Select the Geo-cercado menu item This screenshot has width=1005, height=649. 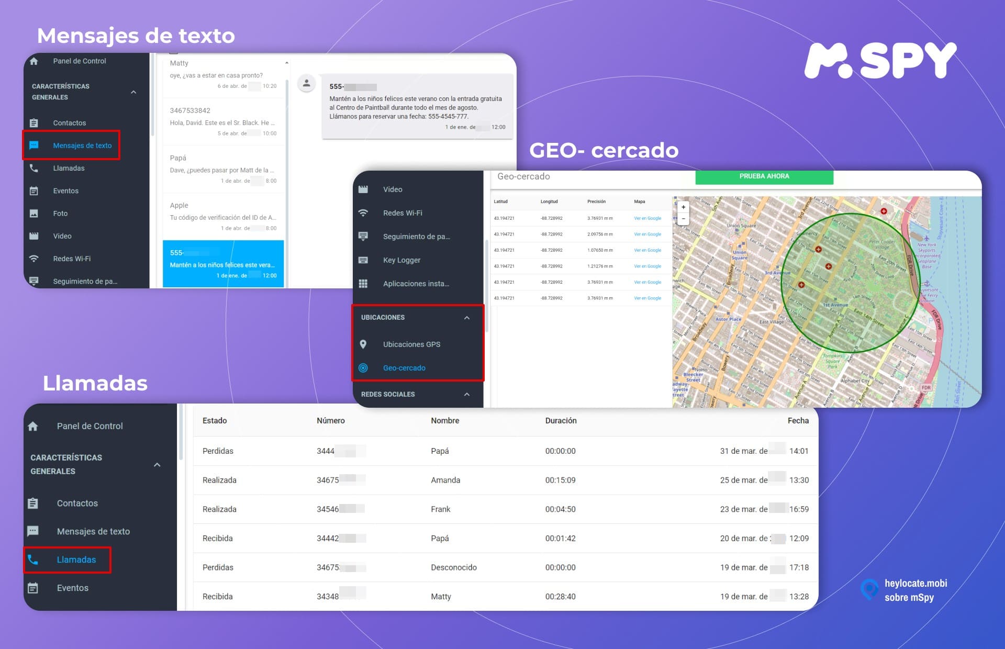click(x=404, y=368)
